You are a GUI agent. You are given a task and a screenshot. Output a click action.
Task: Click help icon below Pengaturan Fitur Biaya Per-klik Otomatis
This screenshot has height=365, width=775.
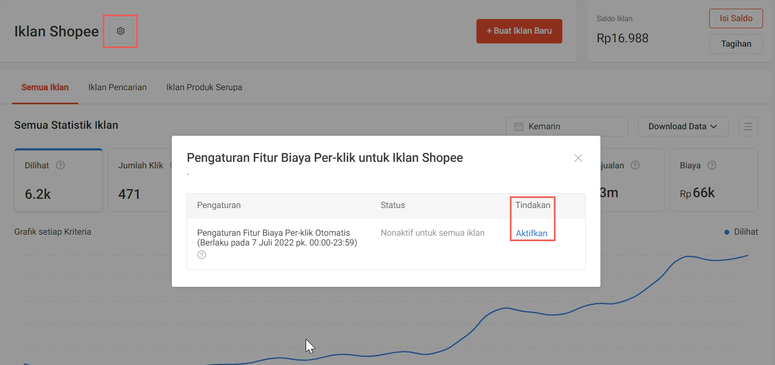202,255
